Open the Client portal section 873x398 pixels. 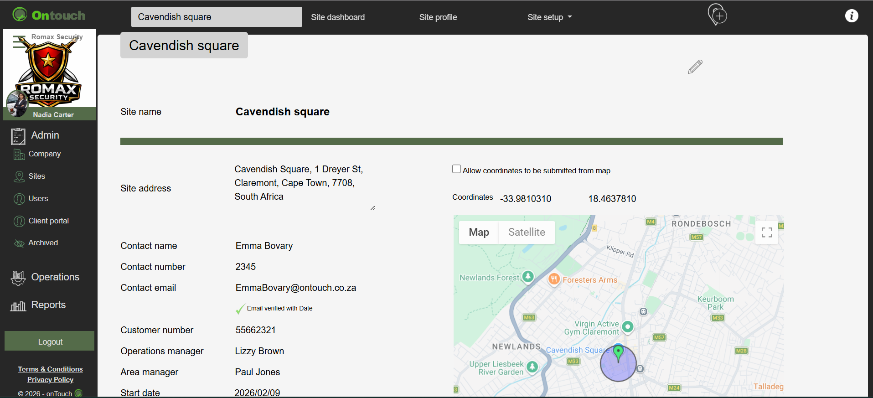tap(48, 221)
